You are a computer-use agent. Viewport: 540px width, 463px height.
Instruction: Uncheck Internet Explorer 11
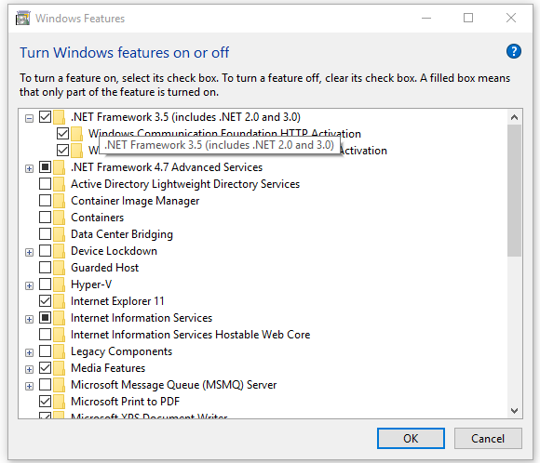45,301
